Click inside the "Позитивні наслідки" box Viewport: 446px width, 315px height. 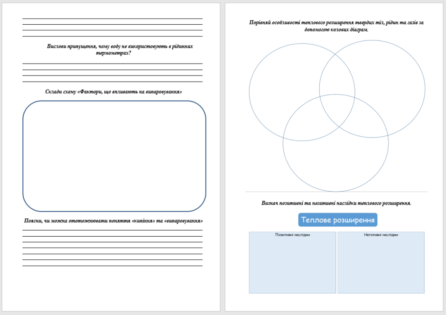tap(292, 262)
